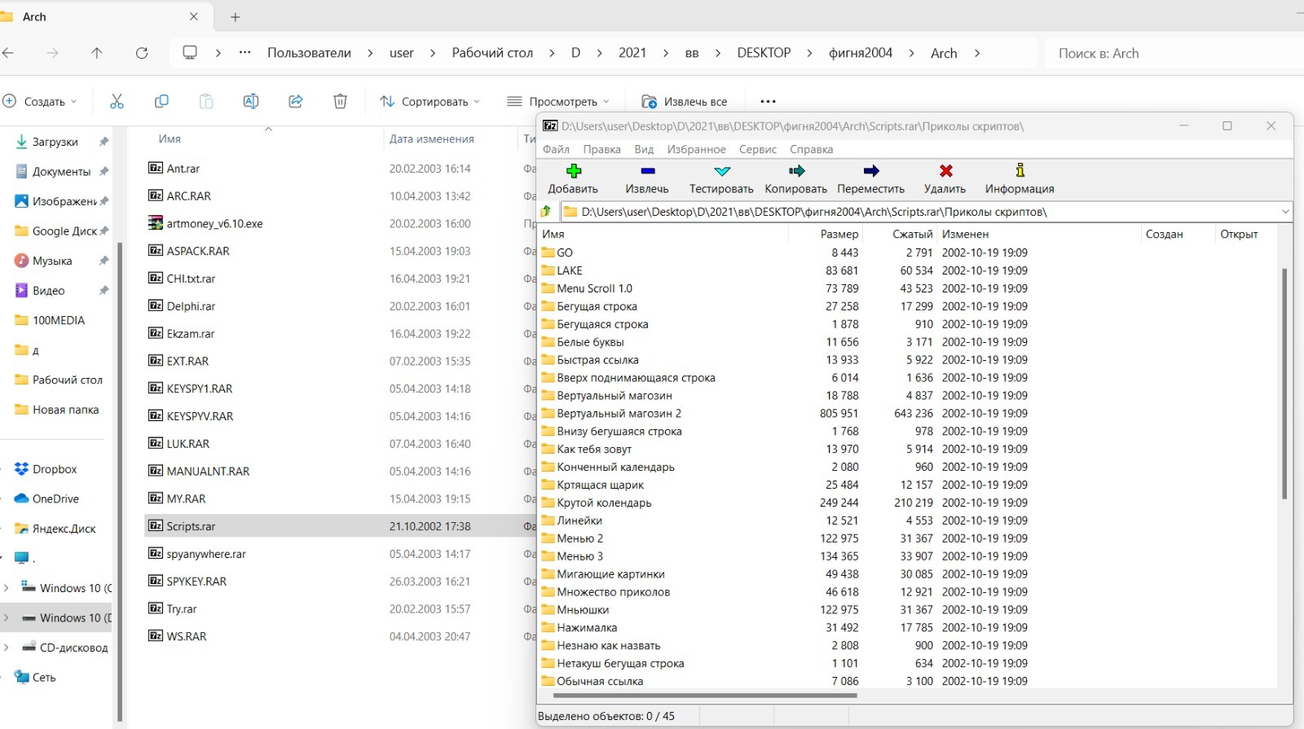Click the 7-Zip Add (Добавить) icon

573,171
